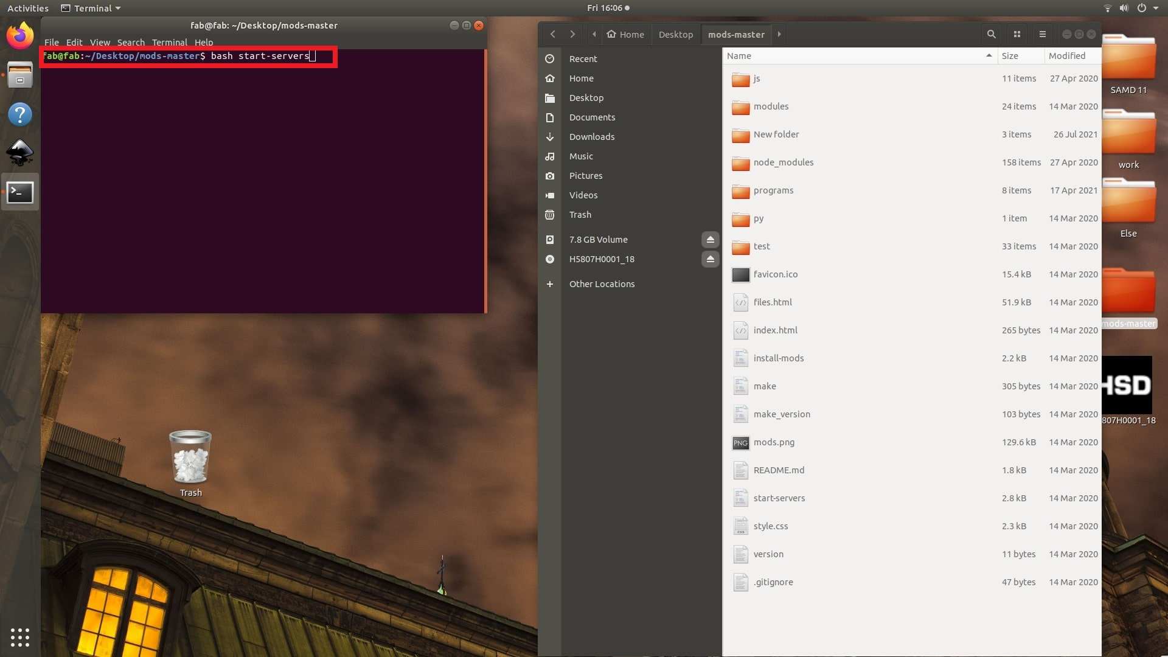
Task: Show applications grid in dock
Action: coord(20,637)
